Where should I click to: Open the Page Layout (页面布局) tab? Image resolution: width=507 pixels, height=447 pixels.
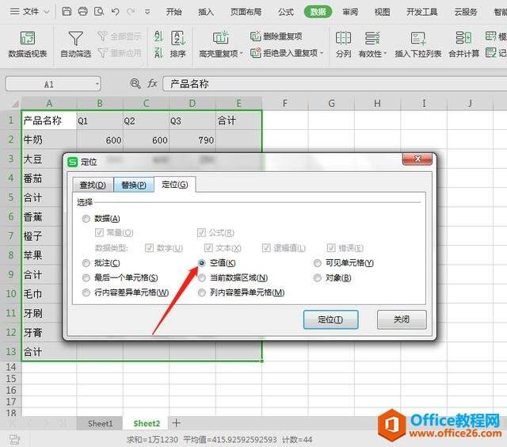point(246,12)
